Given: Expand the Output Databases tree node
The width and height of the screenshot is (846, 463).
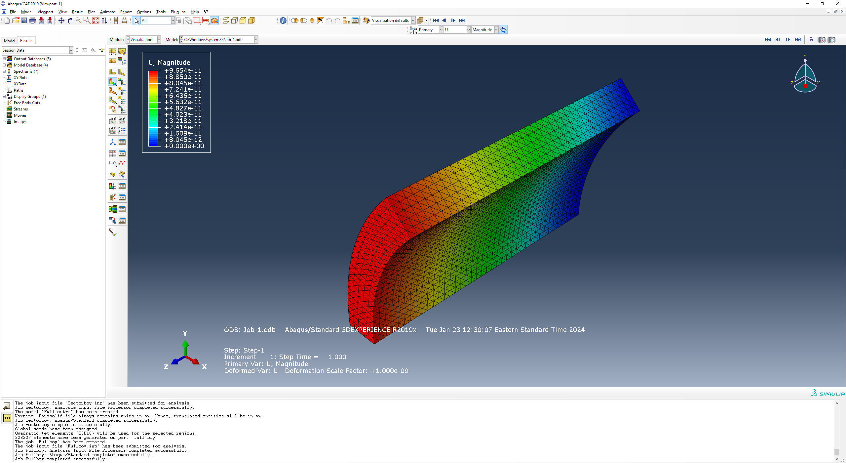Looking at the screenshot, I should coord(4,59).
